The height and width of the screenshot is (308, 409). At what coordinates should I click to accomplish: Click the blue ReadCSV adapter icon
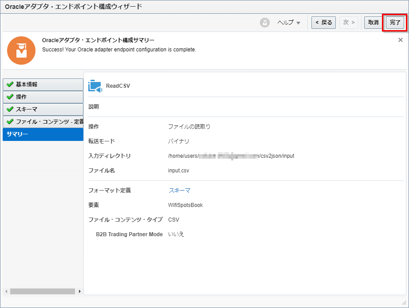click(95, 86)
